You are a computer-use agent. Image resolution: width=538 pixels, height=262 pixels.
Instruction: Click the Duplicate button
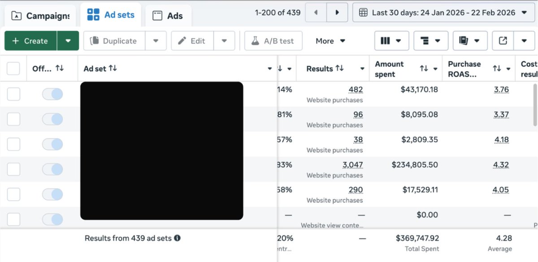tap(114, 41)
